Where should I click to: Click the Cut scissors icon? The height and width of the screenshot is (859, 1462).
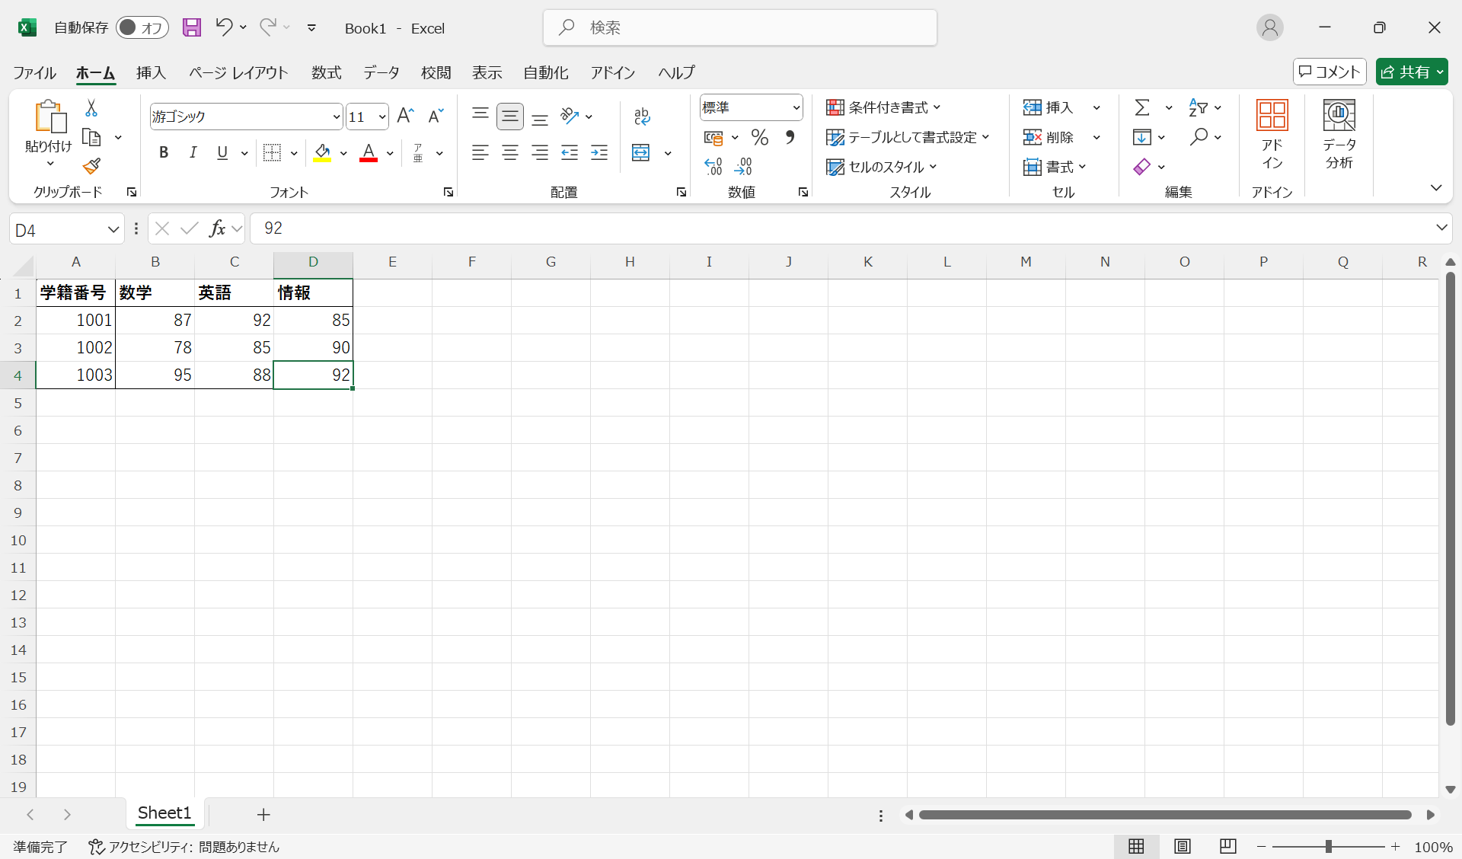91,108
